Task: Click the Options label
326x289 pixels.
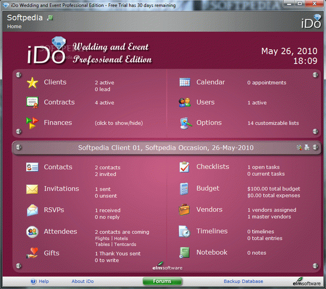Action: (x=209, y=123)
